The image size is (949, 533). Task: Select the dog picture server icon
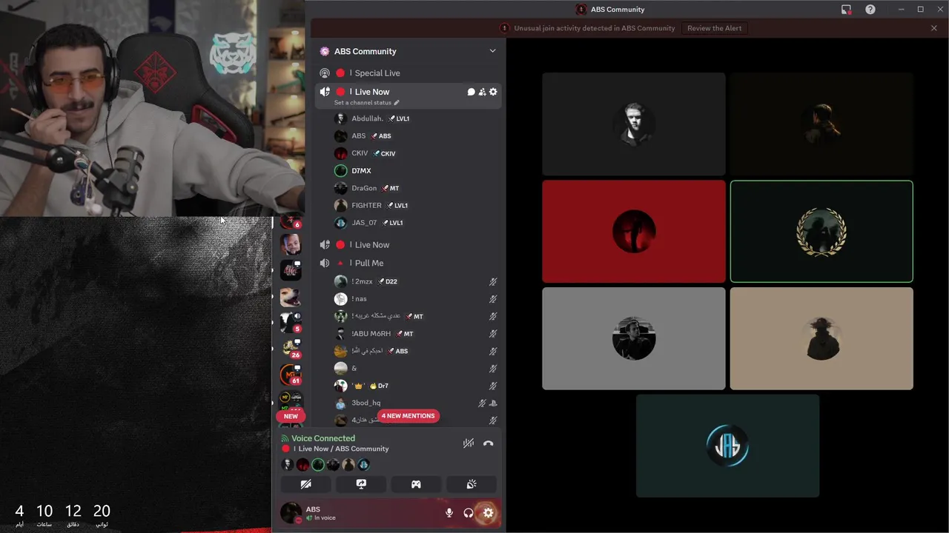click(x=290, y=297)
